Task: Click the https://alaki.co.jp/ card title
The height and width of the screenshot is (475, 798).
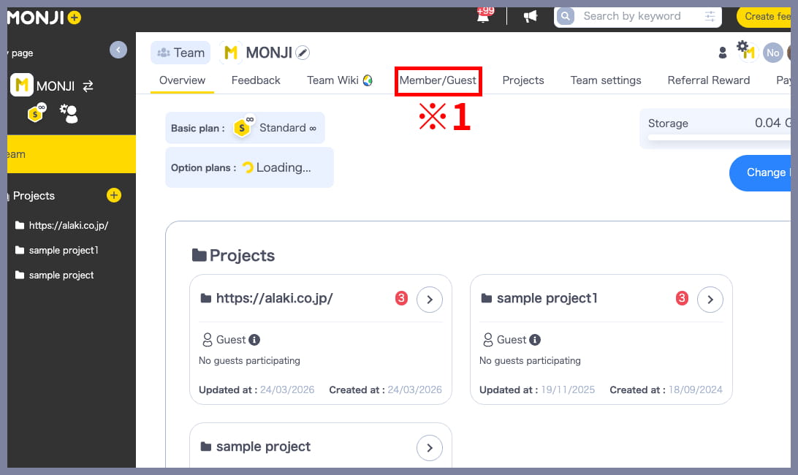Action: 274,298
